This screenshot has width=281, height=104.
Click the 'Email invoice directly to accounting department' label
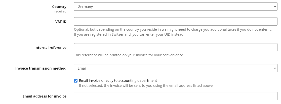(x=118, y=81)
